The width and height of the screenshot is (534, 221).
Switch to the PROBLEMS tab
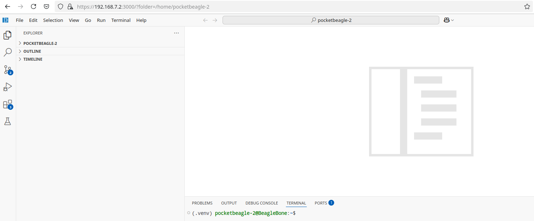[202, 203]
